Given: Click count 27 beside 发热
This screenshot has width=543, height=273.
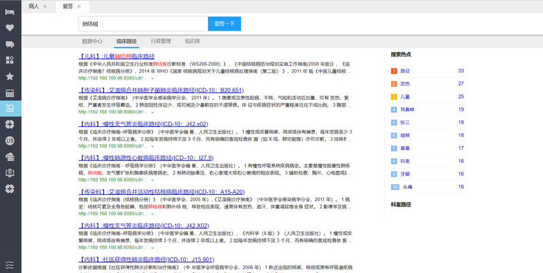Looking at the screenshot, I should point(461,84).
